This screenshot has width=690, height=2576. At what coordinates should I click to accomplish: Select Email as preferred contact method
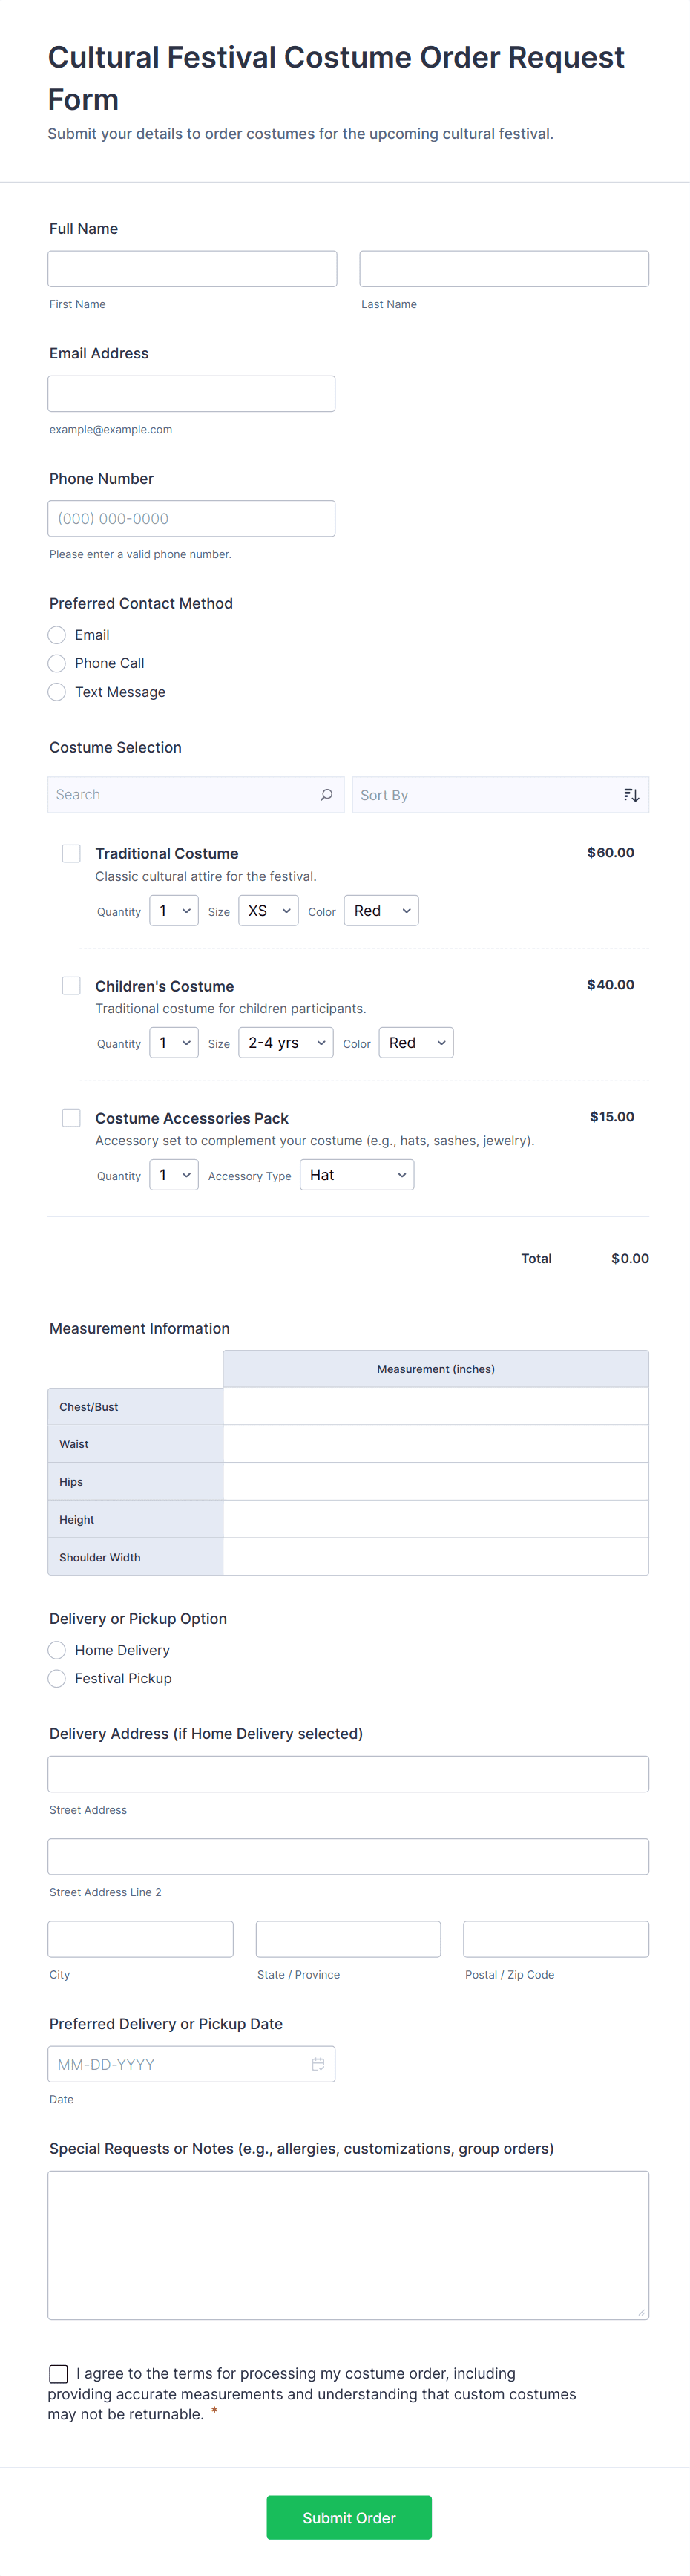coord(57,635)
